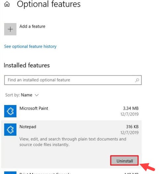The height and width of the screenshot is (174, 161).
Task: Click the magnifier icon in search box
Action: tap(137, 80)
